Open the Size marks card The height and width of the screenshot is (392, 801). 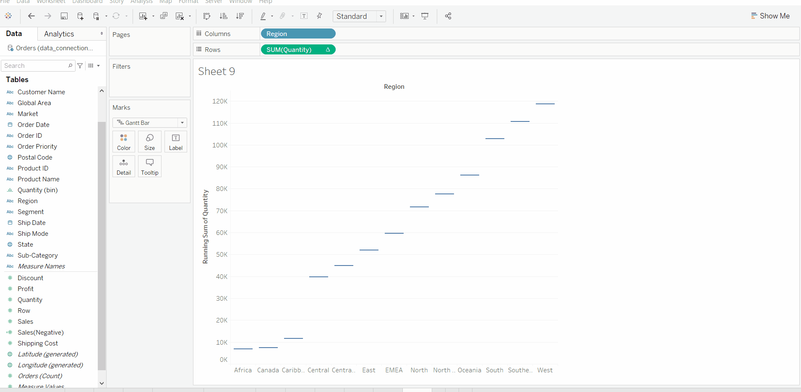[150, 142]
